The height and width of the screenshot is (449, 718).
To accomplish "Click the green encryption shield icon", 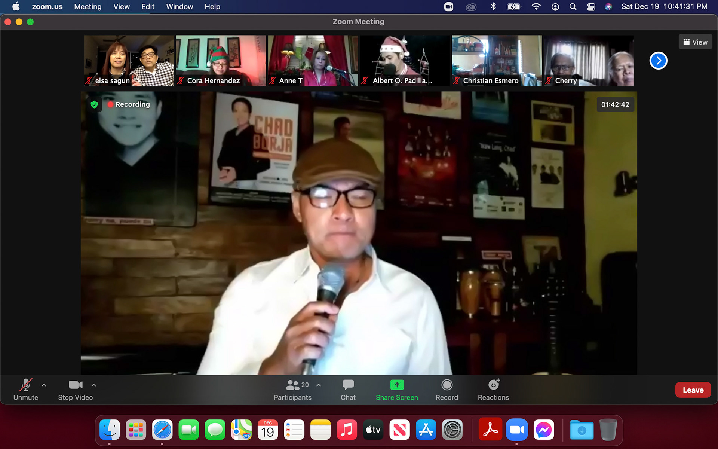I will 94,104.
